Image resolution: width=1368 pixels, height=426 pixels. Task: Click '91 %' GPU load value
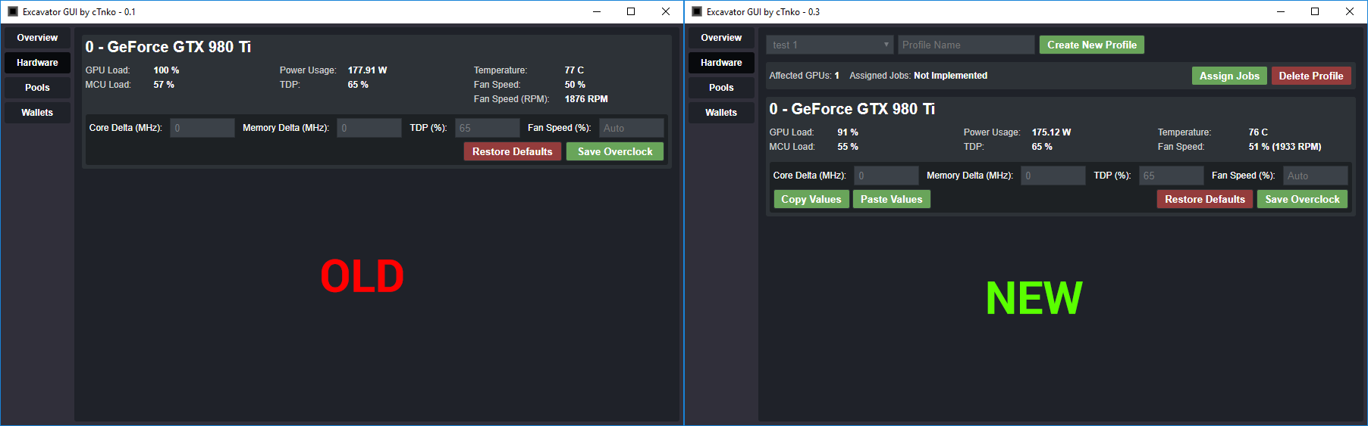click(x=848, y=132)
